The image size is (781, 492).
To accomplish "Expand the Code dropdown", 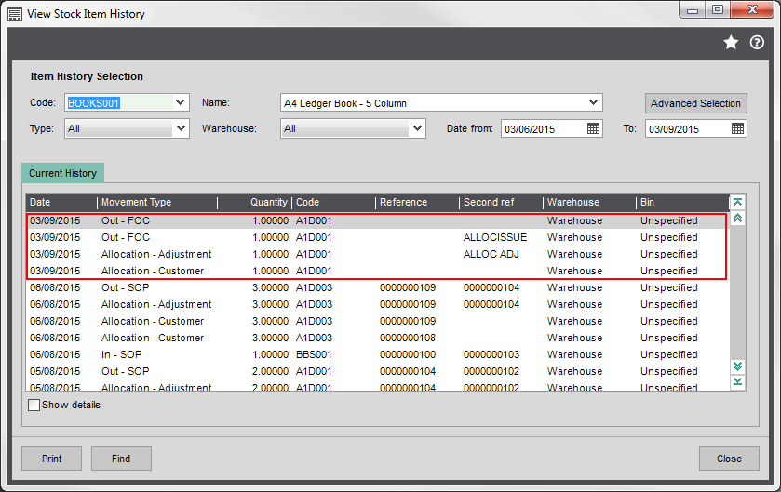I will [181, 102].
